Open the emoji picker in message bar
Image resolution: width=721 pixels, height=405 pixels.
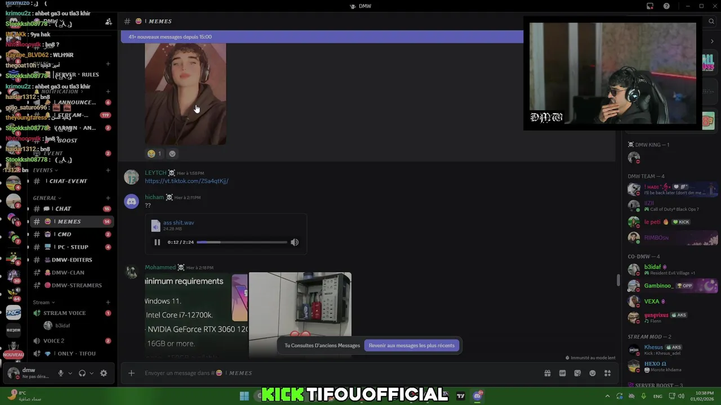click(593, 373)
